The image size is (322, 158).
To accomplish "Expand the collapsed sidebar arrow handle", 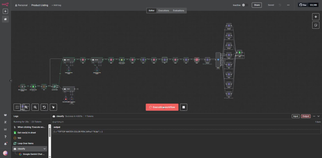I will coord(11,81).
